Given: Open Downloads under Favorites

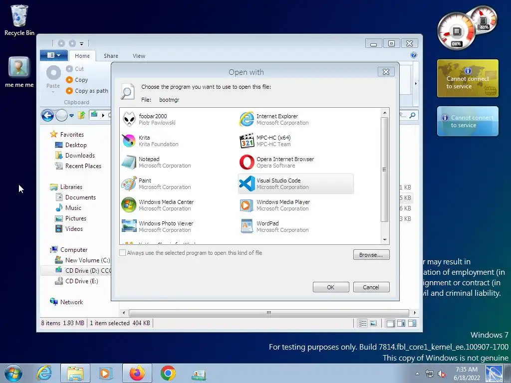Looking at the screenshot, I should point(75,156).
